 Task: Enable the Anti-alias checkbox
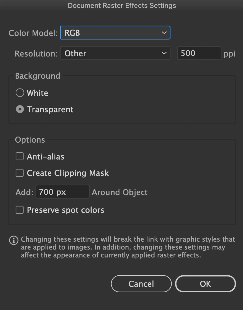(20, 156)
